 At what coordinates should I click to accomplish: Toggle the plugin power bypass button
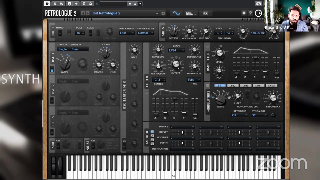47,4
